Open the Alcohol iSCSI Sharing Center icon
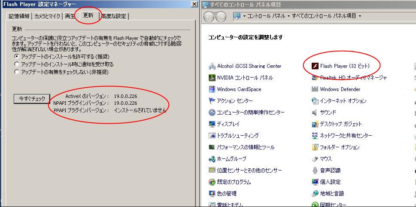416x207 pixels. (x=212, y=66)
